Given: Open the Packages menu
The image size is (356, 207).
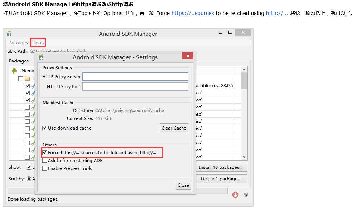Looking at the screenshot, I should [18, 42].
